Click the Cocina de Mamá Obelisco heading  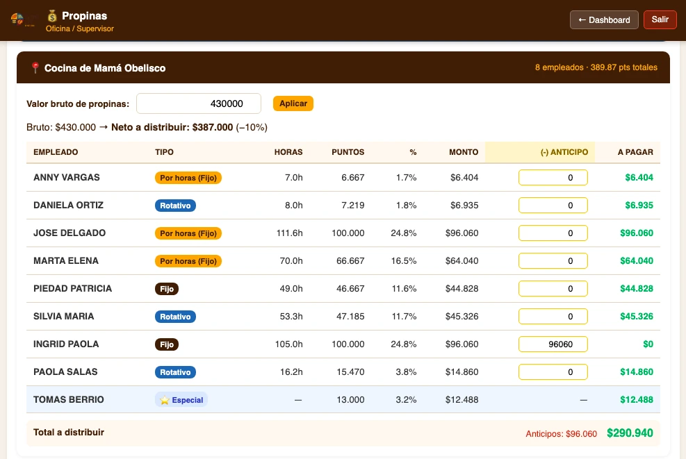[105, 68]
